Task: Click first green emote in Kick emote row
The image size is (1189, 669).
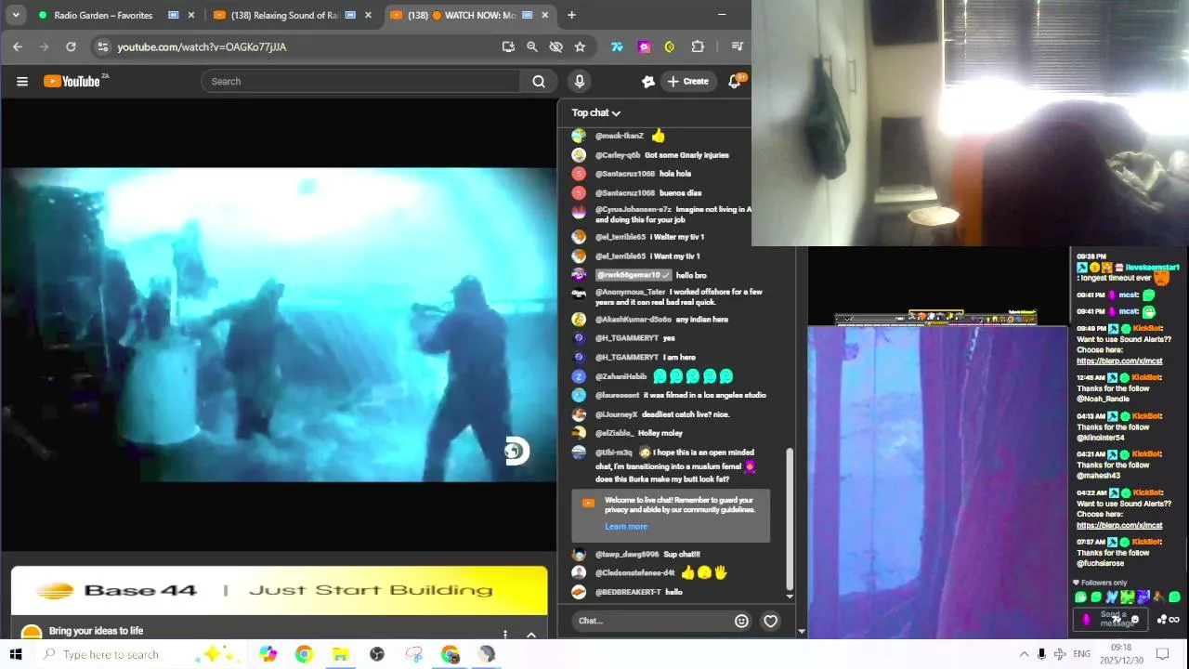Action: [x=1081, y=597]
